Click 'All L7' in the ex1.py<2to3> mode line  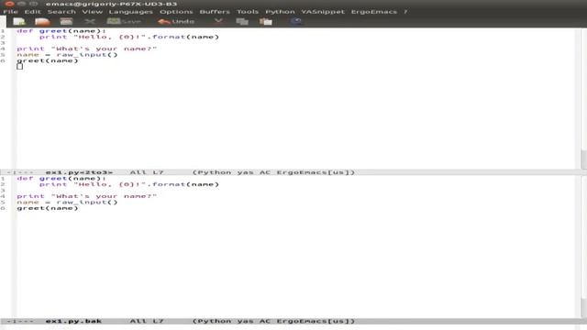pyautogui.click(x=147, y=172)
